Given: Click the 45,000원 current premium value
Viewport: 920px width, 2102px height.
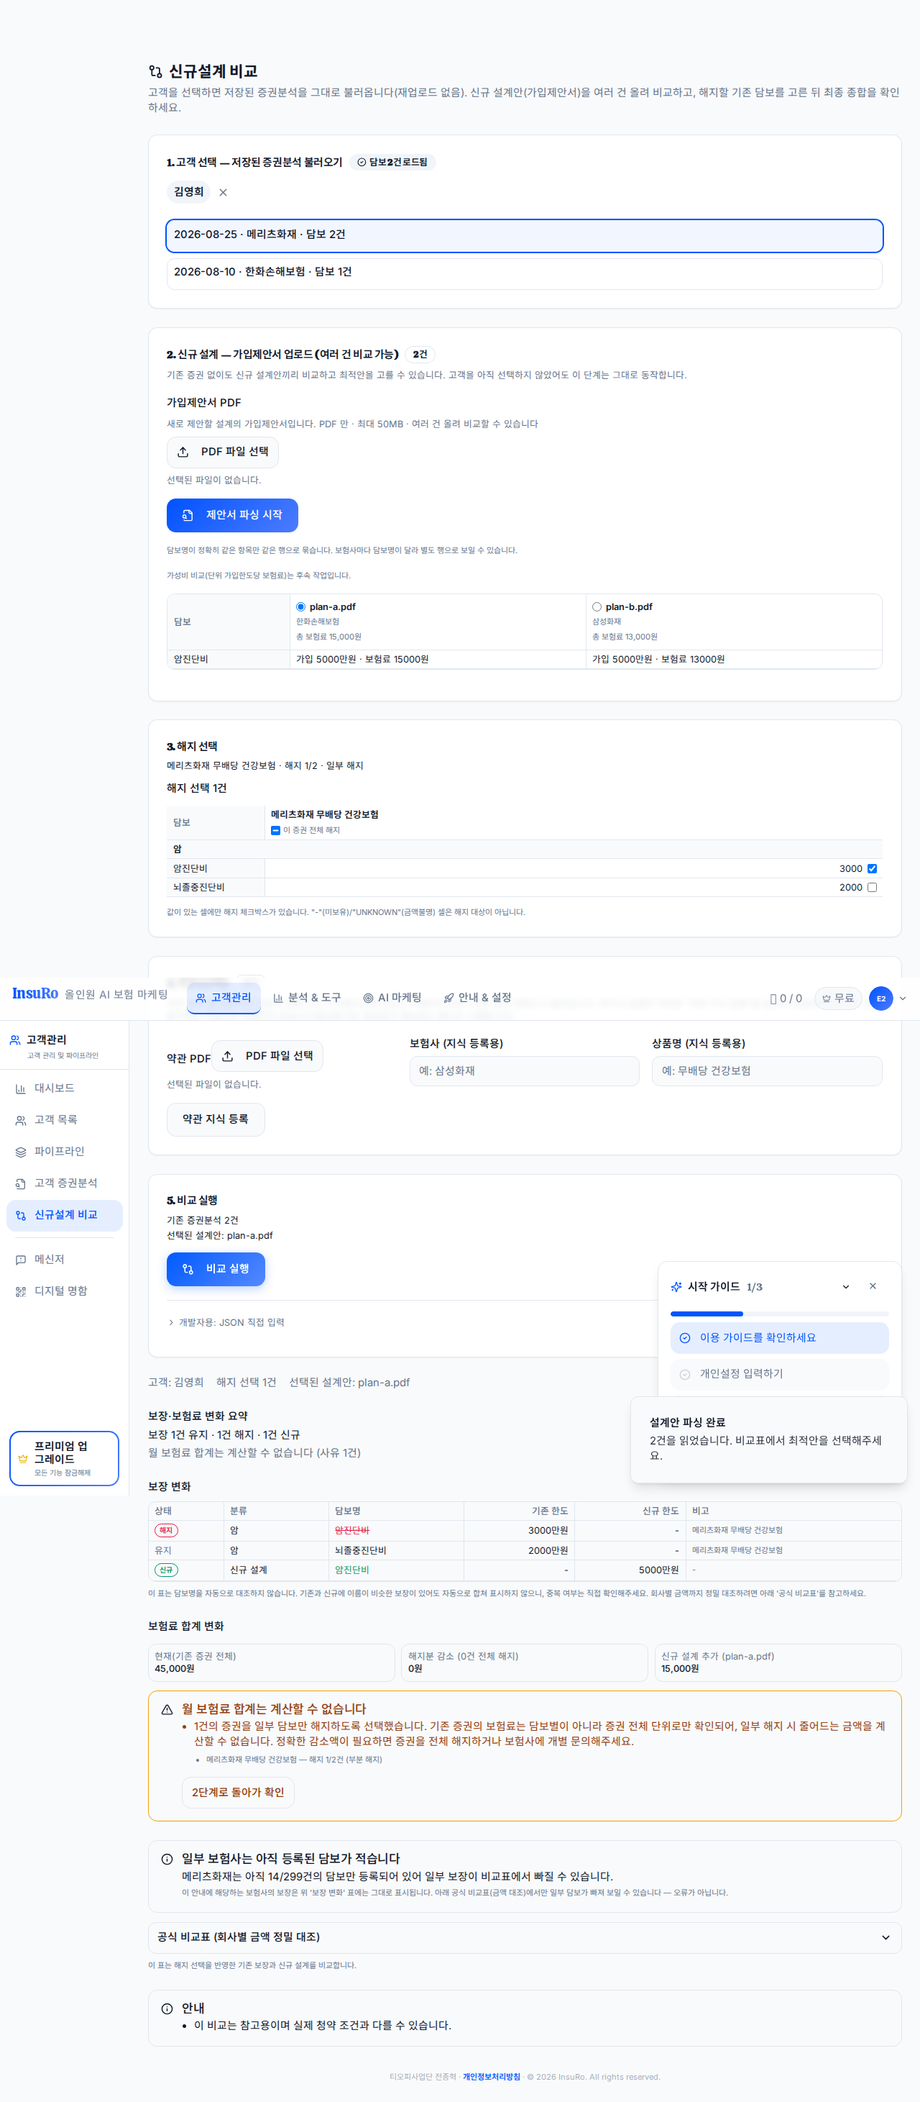Looking at the screenshot, I should point(175,1669).
